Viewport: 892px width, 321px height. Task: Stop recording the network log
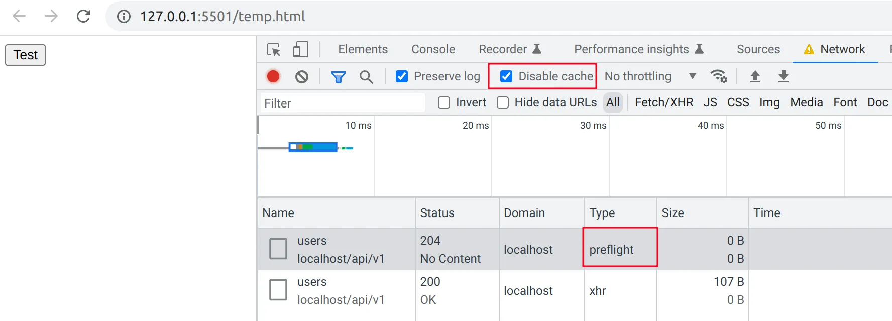point(273,76)
